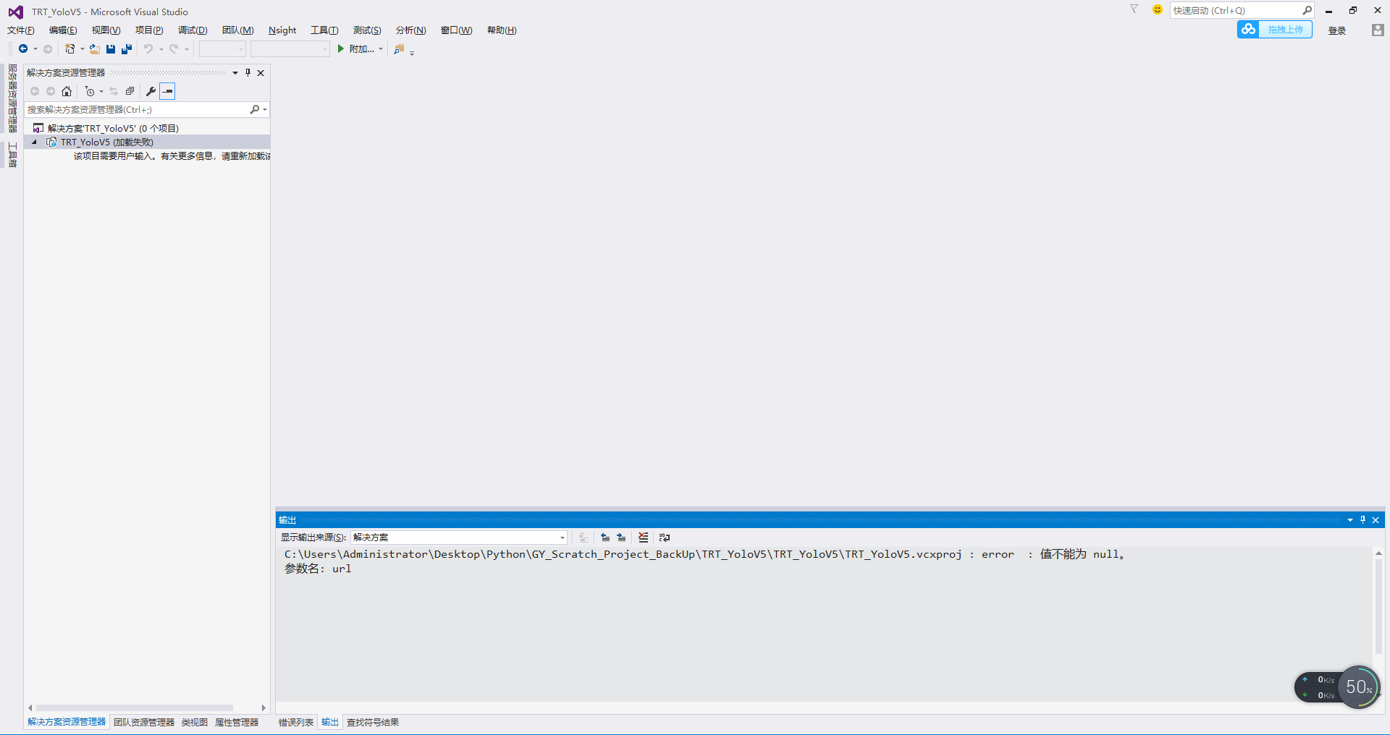The image size is (1390, 735).
Task: Pin the 输出 output window
Action: point(1362,519)
